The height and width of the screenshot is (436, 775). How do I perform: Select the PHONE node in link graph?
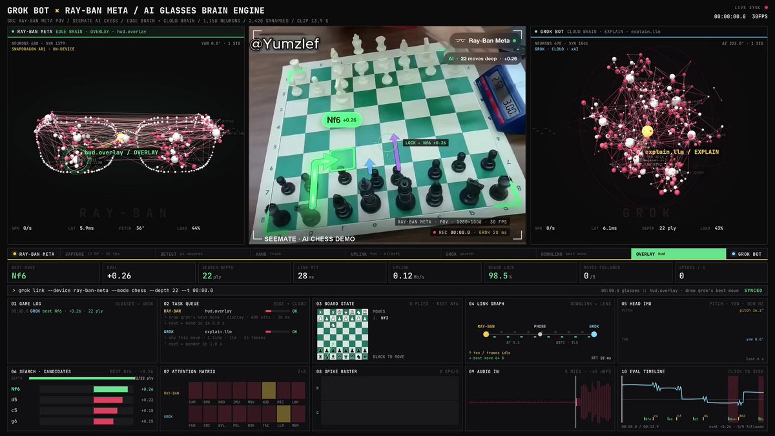point(540,334)
